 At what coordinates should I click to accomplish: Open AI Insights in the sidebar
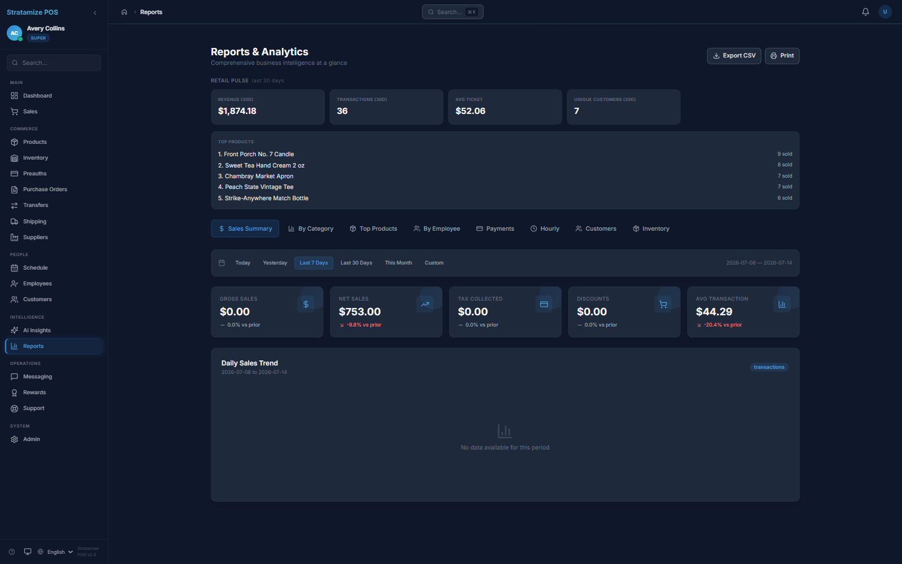click(x=54, y=331)
